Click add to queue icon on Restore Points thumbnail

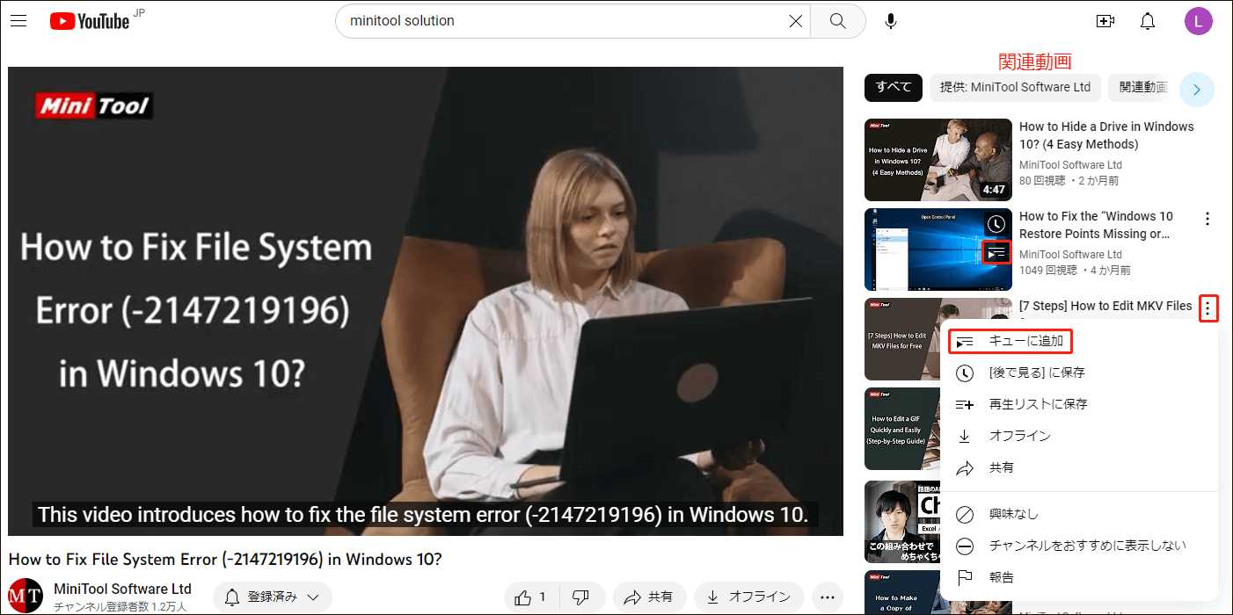pos(996,253)
